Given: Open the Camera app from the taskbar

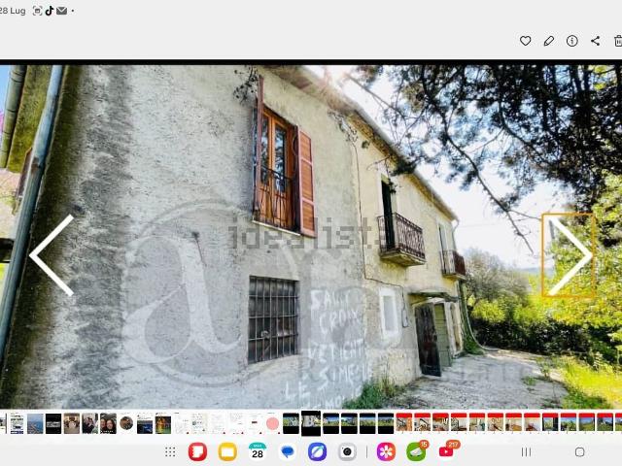Looking at the screenshot, I should click(347, 451).
